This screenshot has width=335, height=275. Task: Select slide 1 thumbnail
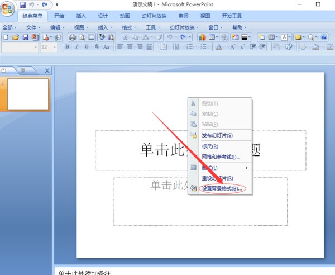click(28, 94)
